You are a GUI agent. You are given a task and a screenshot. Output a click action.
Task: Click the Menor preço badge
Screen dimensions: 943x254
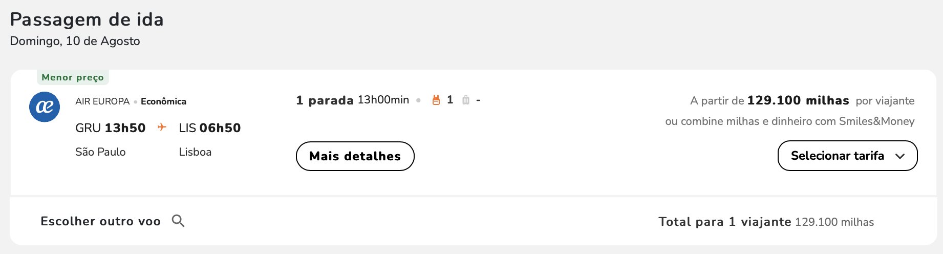[x=73, y=77]
